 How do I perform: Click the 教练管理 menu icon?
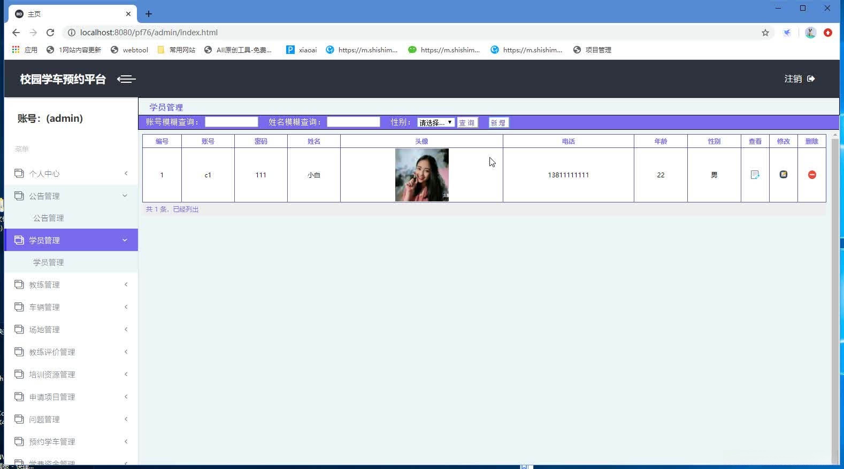click(x=19, y=284)
